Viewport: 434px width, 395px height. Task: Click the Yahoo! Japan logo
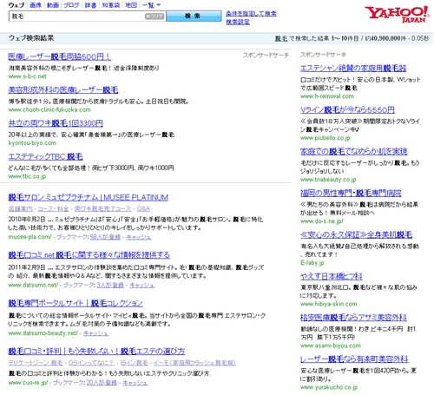tap(397, 14)
